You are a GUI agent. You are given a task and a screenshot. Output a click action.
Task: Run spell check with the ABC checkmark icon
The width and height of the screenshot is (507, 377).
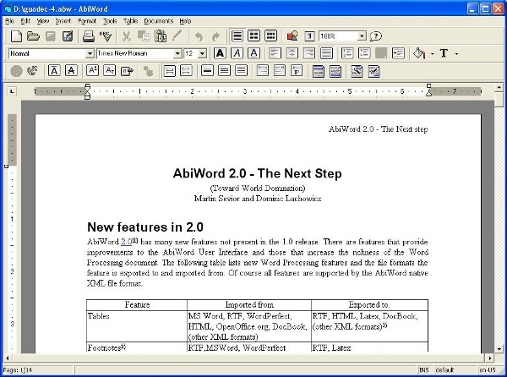tap(106, 36)
